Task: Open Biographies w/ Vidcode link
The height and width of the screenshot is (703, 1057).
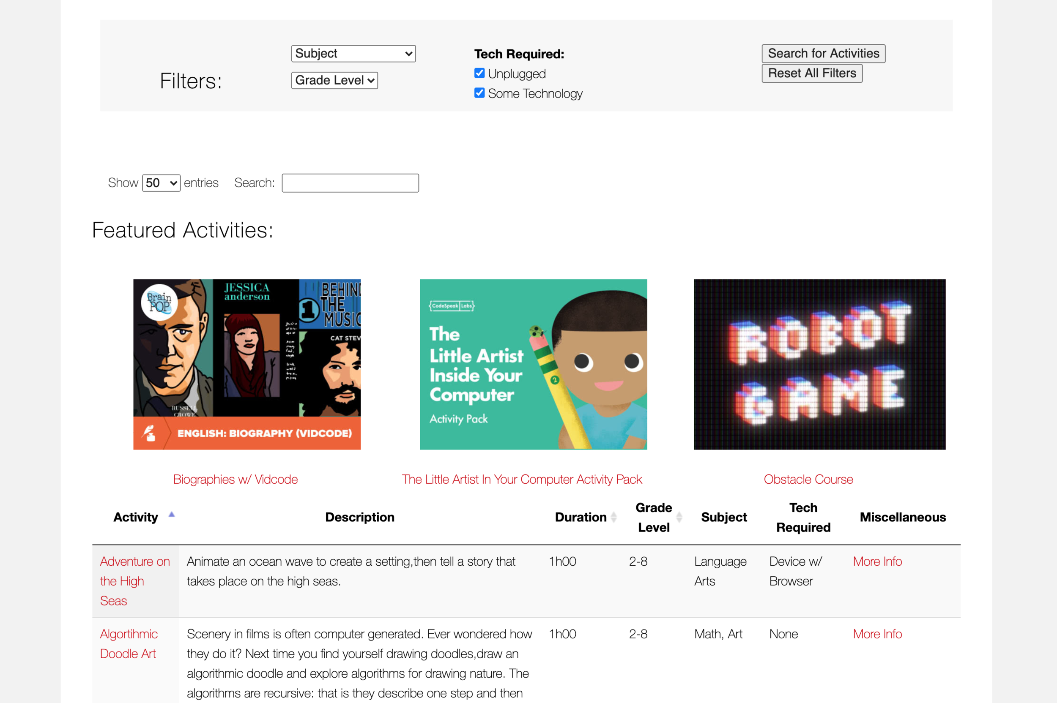Action: [235, 479]
